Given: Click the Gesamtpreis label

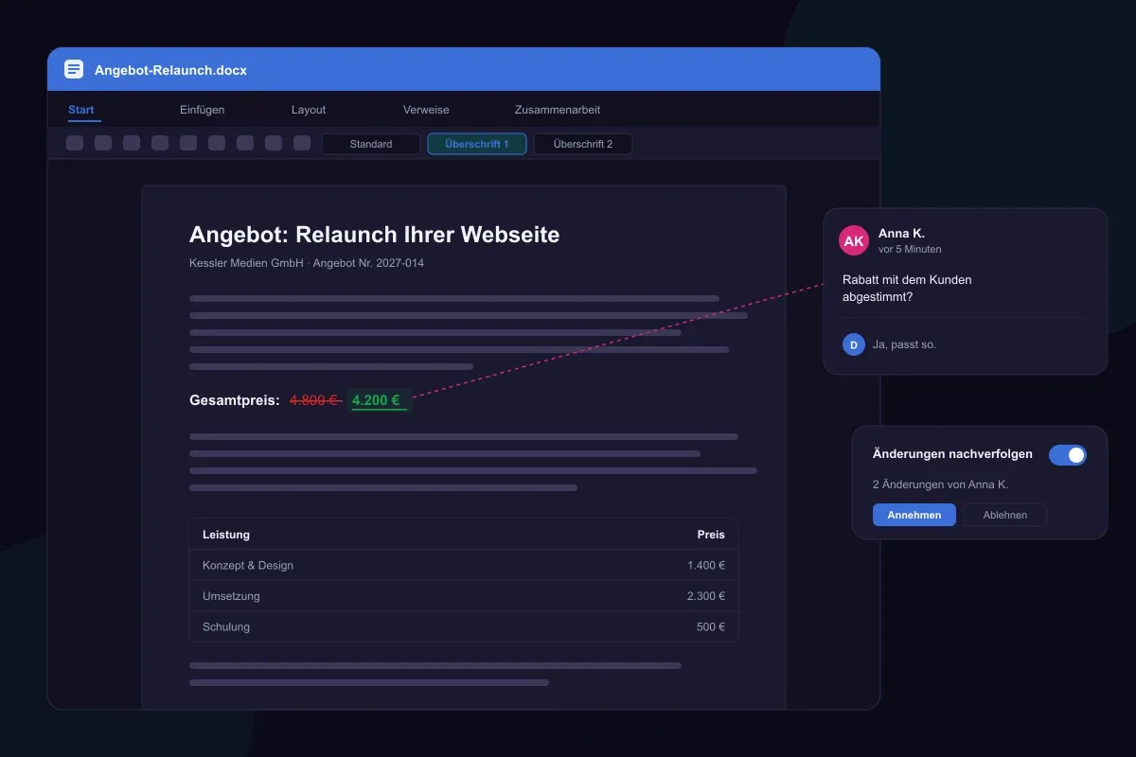Looking at the screenshot, I should pos(235,400).
